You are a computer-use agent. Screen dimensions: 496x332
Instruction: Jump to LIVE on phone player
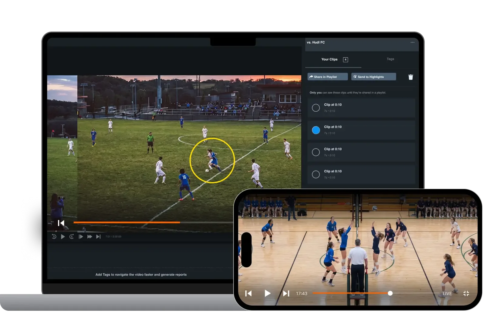(447, 293)
